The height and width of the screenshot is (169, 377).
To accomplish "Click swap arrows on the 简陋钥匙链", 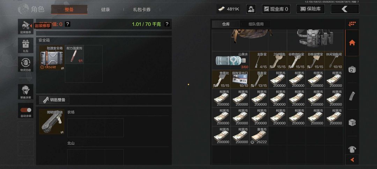I will (x=62, y=132).
